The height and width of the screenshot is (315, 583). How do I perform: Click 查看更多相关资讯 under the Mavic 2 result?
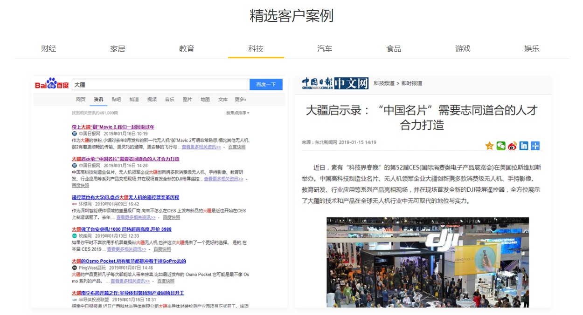click(201, 147)
